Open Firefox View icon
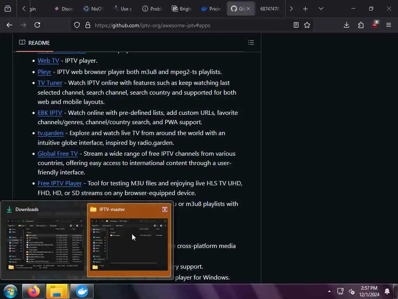Viewport: 398px width, 299px height. point(8,9)
